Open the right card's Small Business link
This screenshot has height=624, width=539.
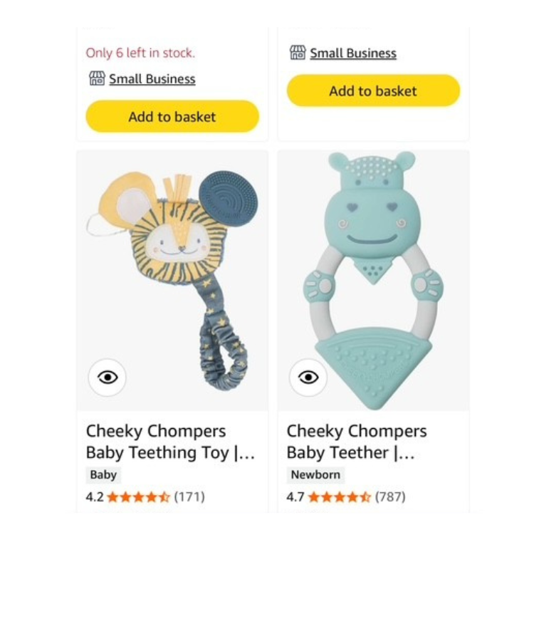[x=352, y=53]
